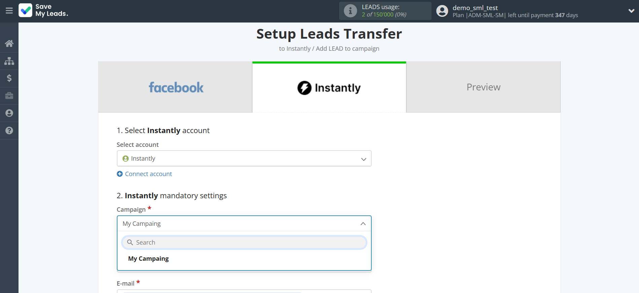The height and width of the screenshot is (293, 639).
Task: Click the Connect account link
Action: (x=148, y=174)
